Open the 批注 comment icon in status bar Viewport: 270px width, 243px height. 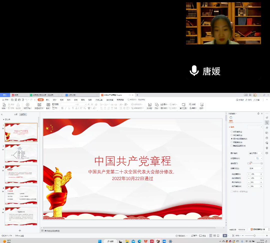(x=202, y=235)
